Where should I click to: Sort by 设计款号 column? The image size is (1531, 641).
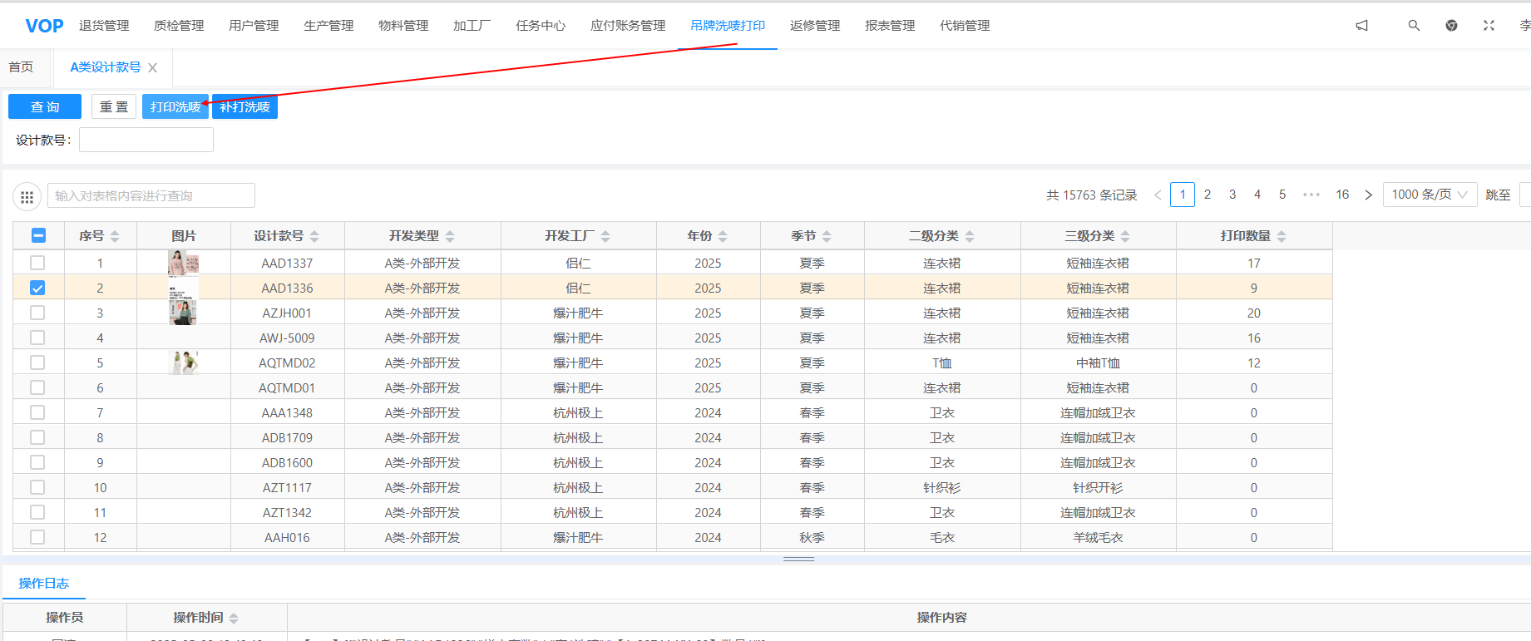[x=314, y=237]
